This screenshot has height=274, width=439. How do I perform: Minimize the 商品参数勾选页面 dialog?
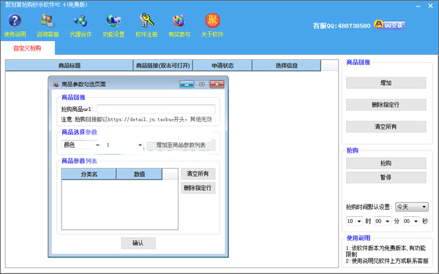point(187,84)
